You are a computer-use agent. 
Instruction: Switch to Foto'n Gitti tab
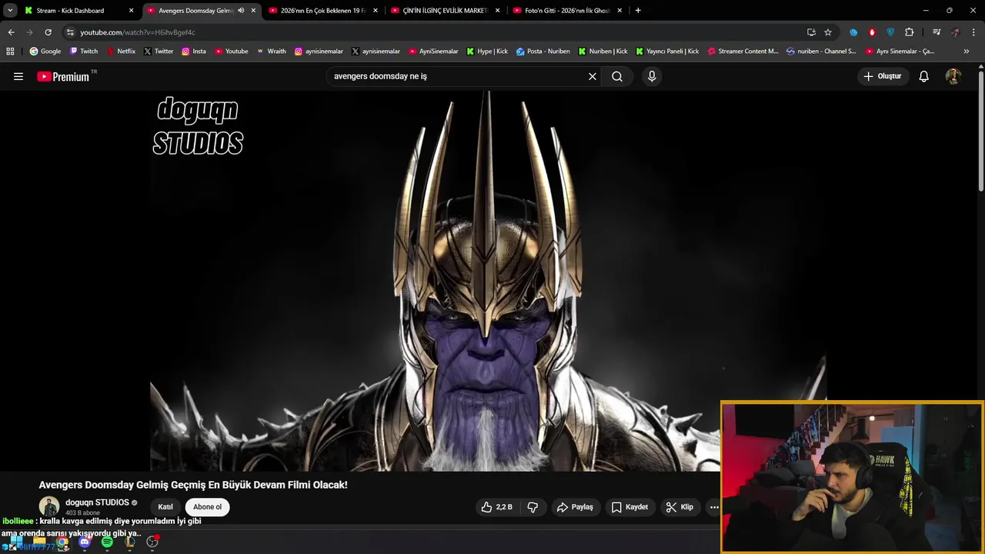click(x=567, y=11)
